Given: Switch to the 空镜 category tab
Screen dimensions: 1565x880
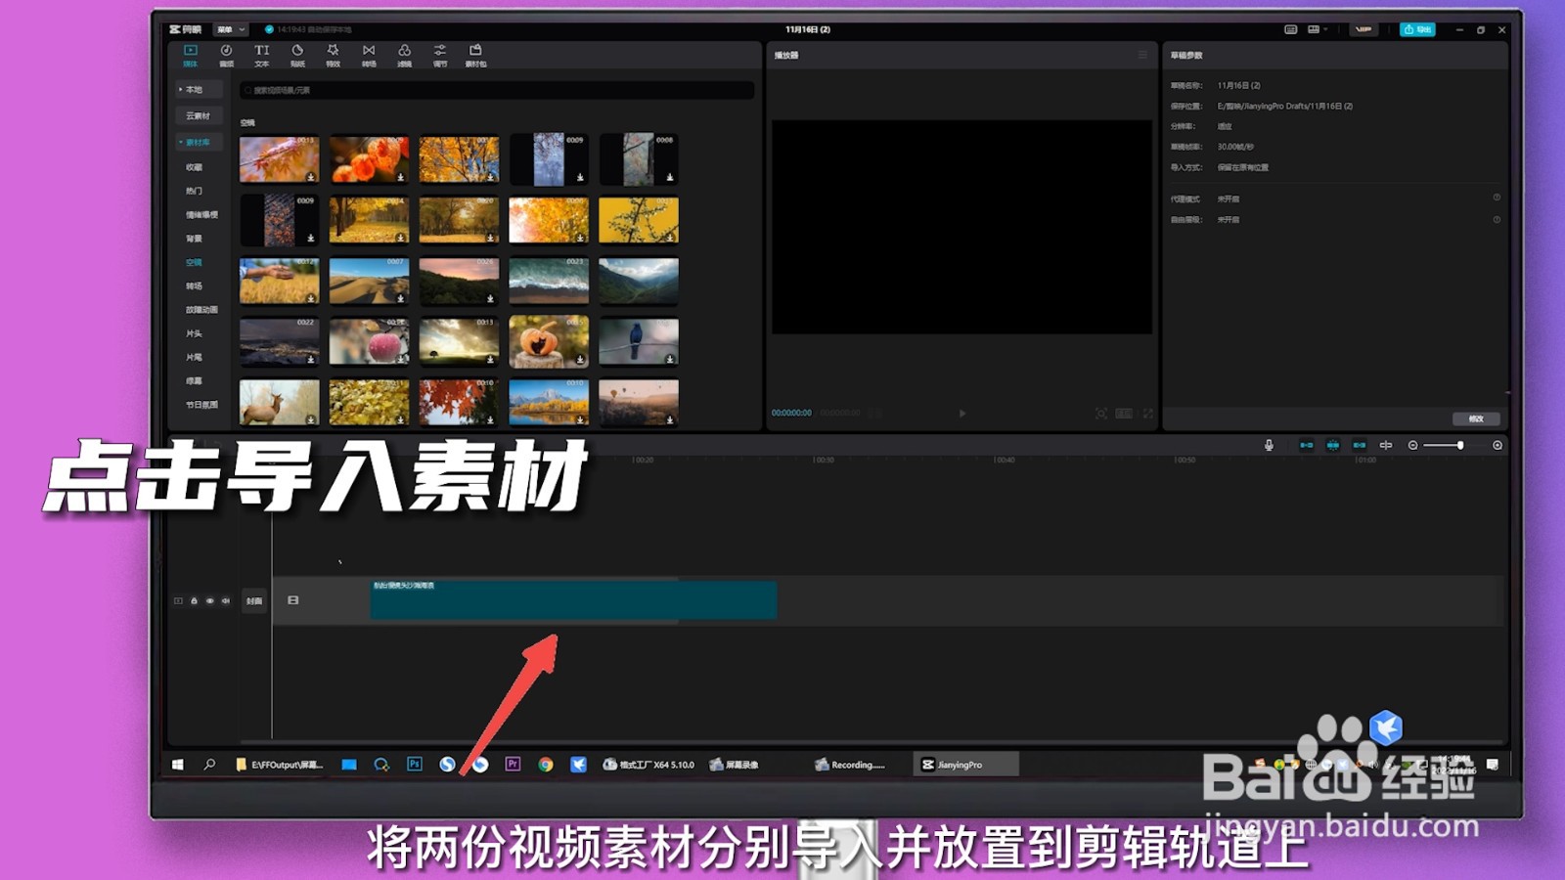Looking at the screenshot, I should tap(194, 262).
